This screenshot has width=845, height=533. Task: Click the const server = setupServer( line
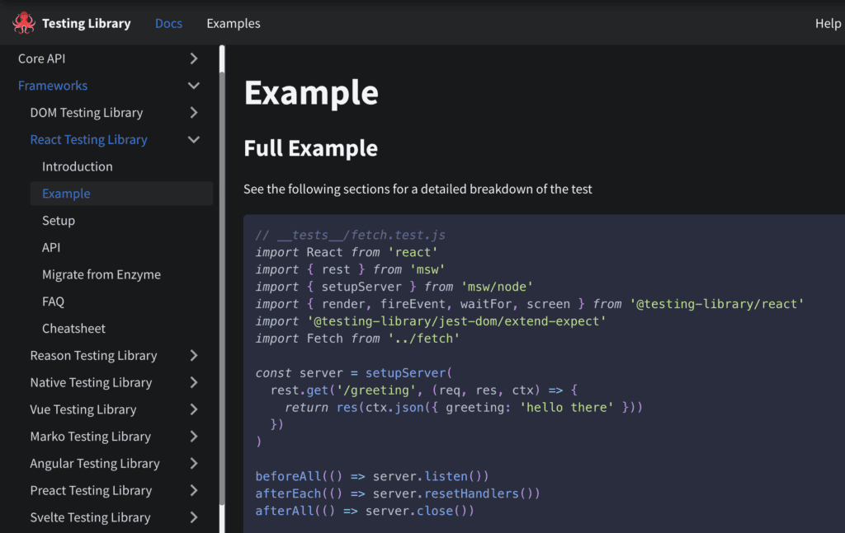pos(353,372)
